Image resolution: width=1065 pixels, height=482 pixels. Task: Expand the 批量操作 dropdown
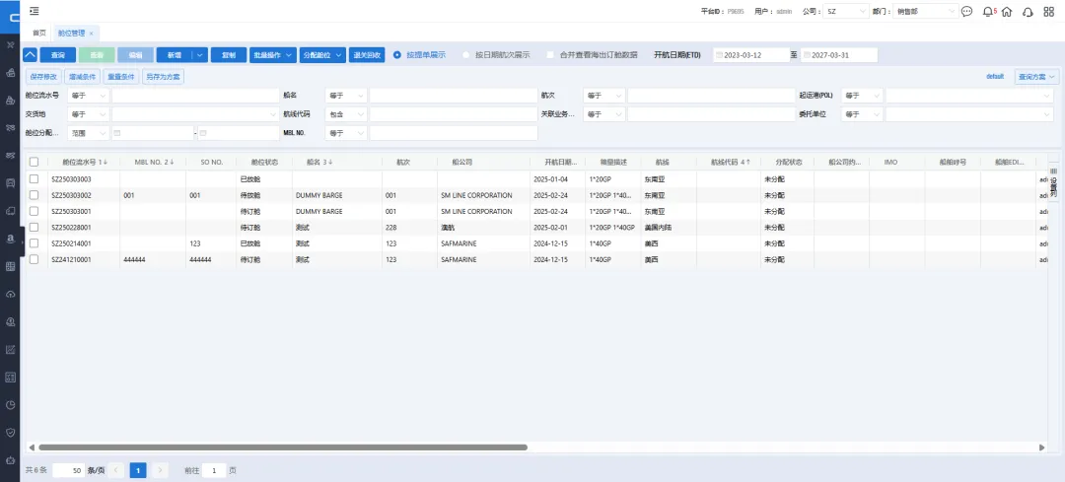click(271, 55)
